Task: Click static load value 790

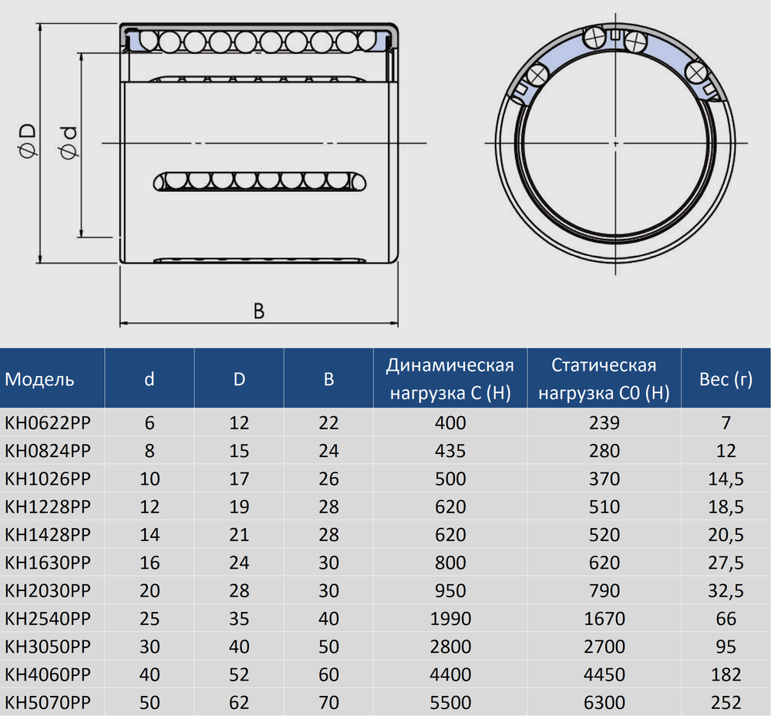Action: pyautogui.click(x=604, y=590)
